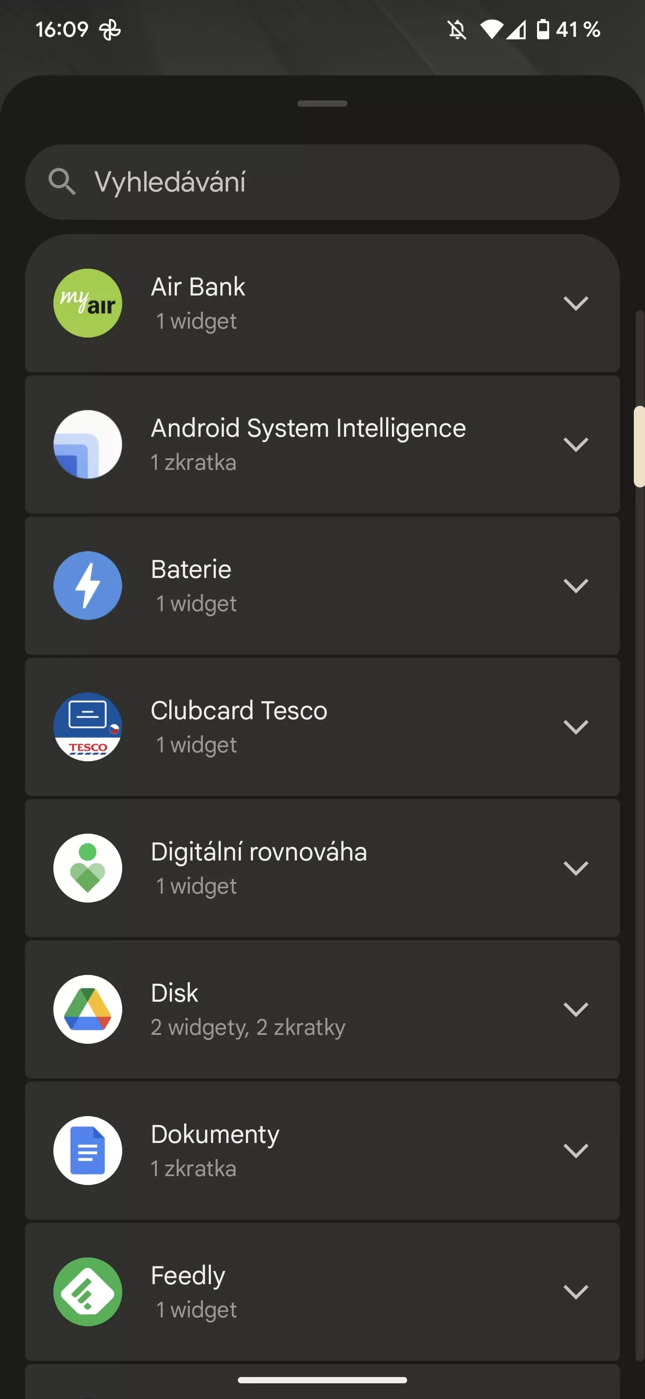Tap the Android System Intelligence icon
The height and width of the screenshot is (1399, 645).
pos(87,444)
